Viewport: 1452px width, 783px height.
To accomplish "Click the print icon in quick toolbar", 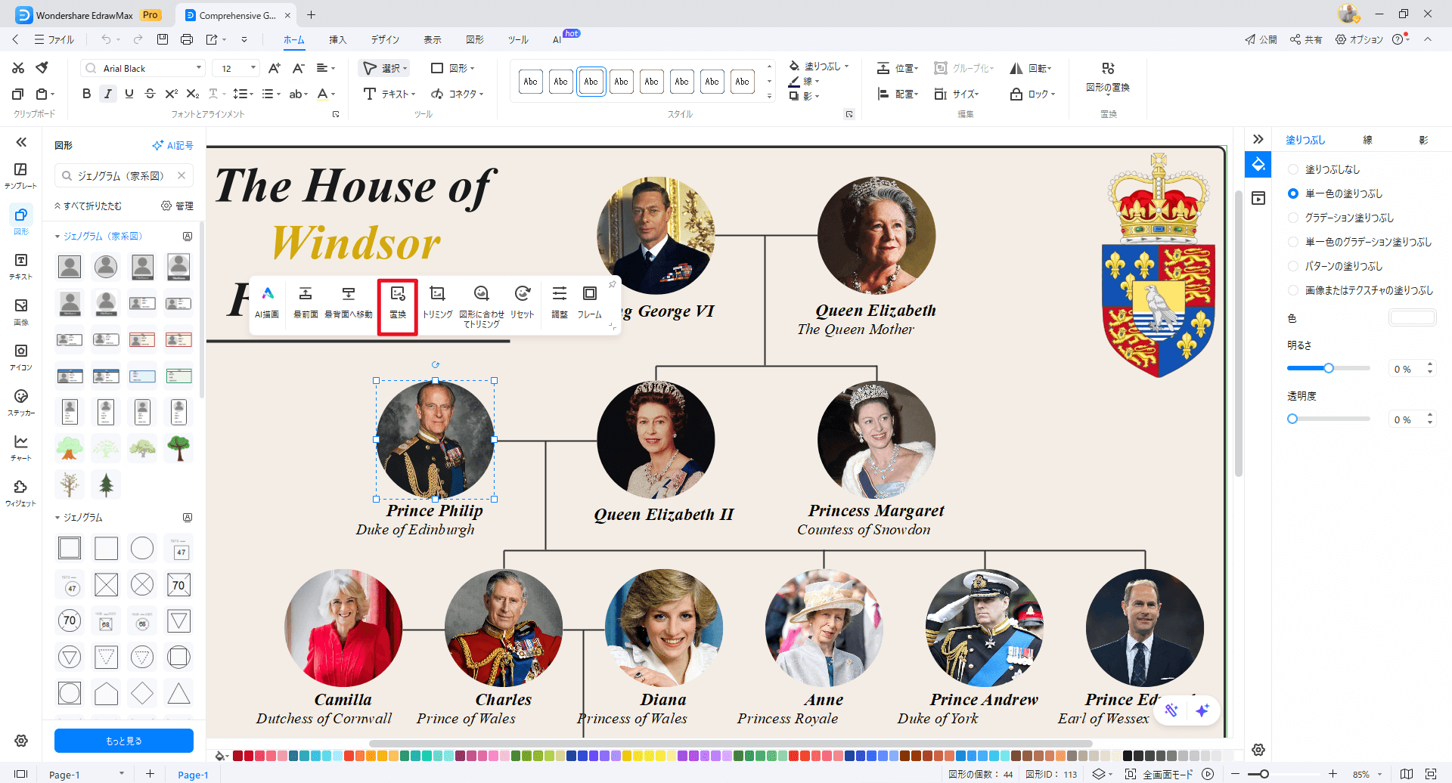I will tap(187, 39).
